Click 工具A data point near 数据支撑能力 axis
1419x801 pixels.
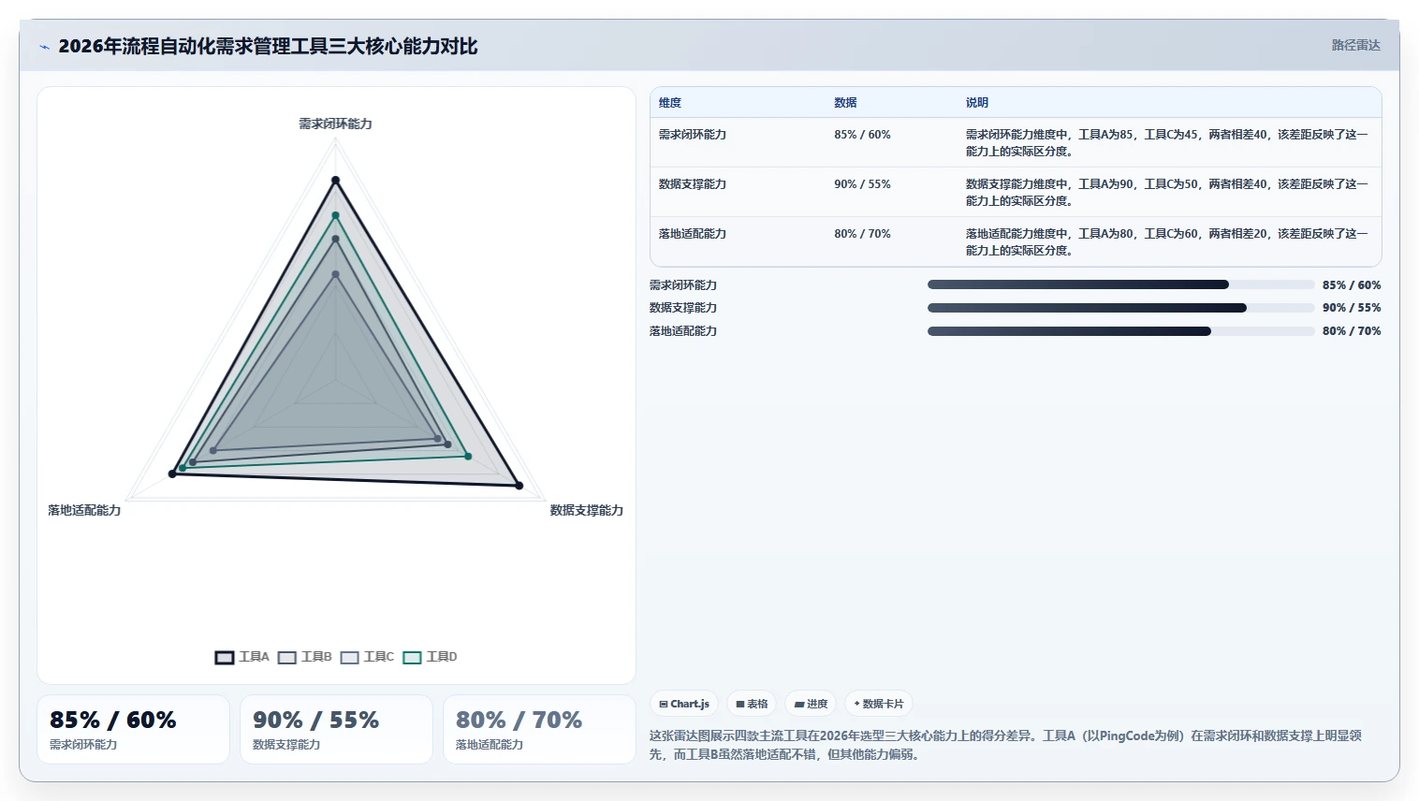[x=519, y=486]
